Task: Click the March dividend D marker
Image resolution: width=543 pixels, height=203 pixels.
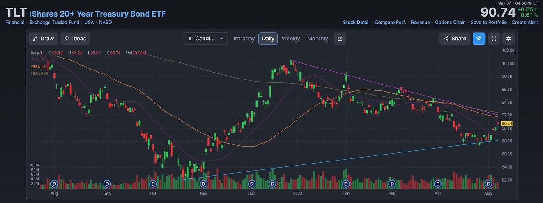Action: pyautogui.click(x=392, y=184)
